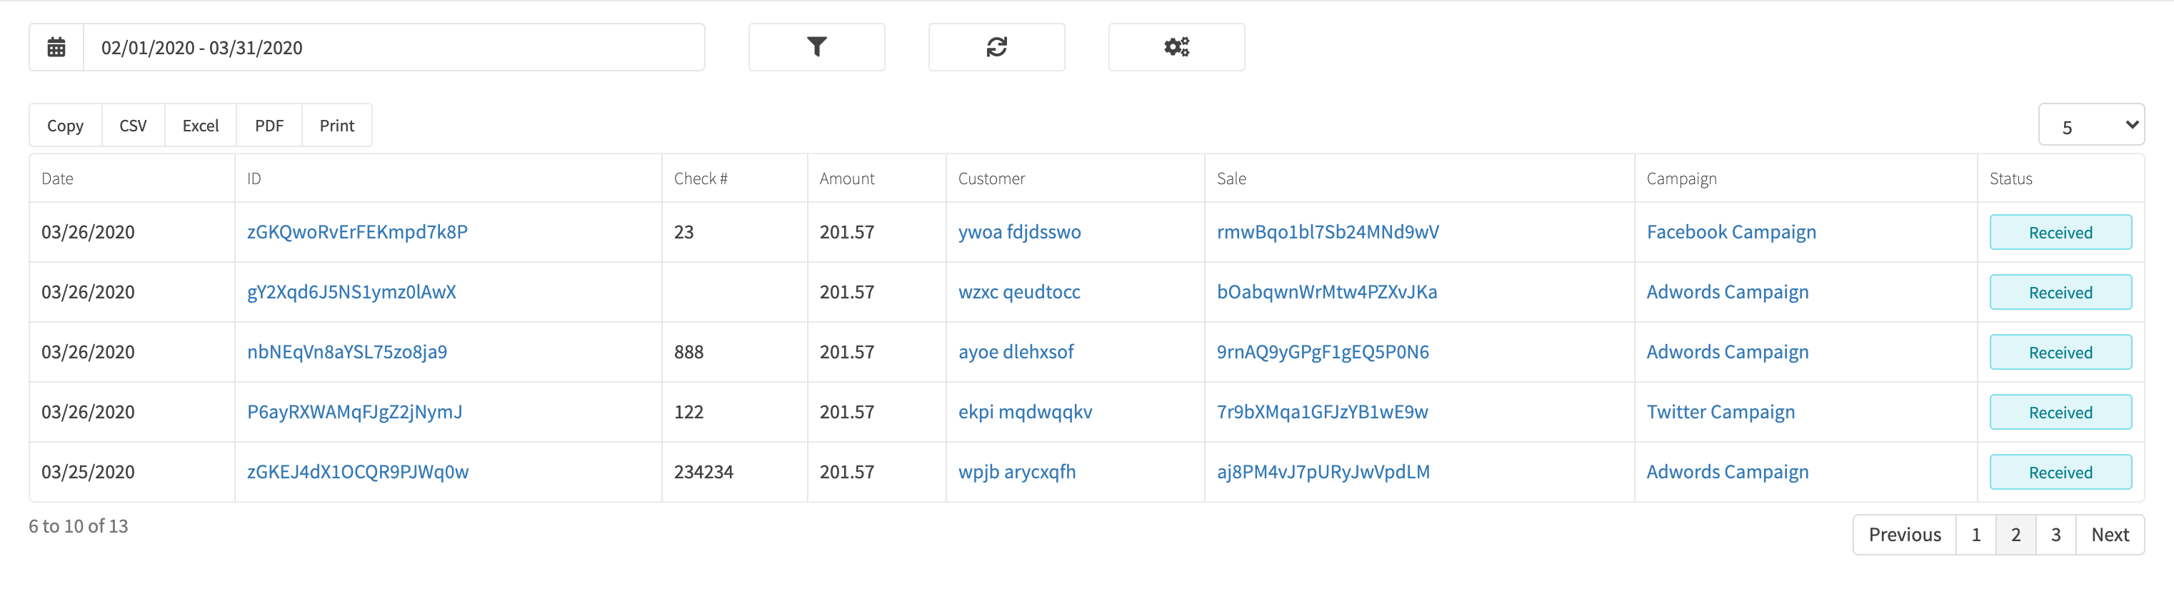Click the Print button

(336, 126)
